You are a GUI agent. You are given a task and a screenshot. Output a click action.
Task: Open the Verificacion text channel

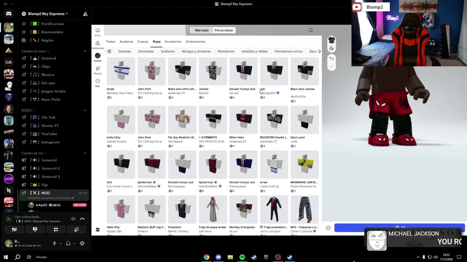pyautogui.click(x=52, y=24)
